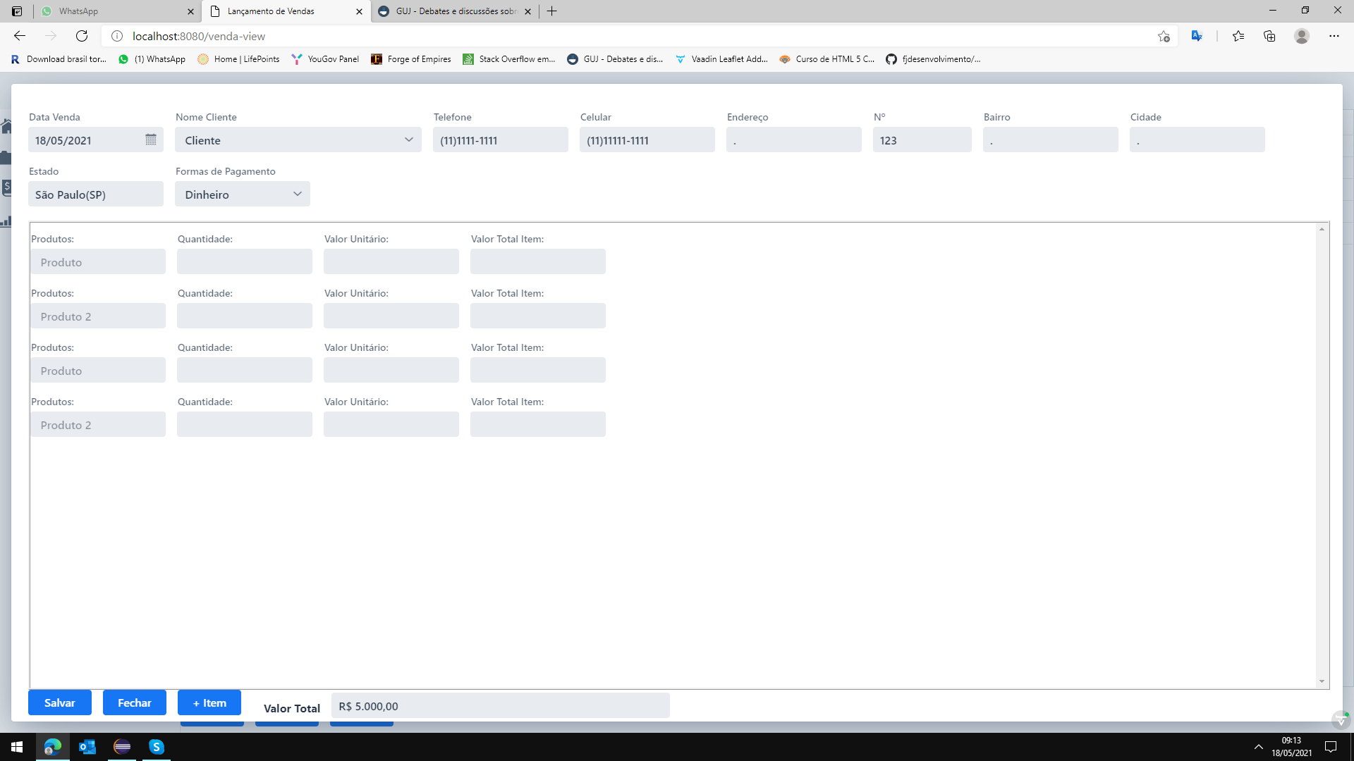The height and width of the screenshot is (761, 1354).
Task: Open the YouGov Panel bookmark
Action: coord(325,59)
